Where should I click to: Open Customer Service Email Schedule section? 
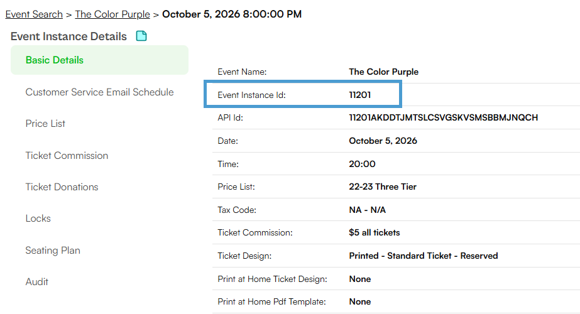pos(99,92)
